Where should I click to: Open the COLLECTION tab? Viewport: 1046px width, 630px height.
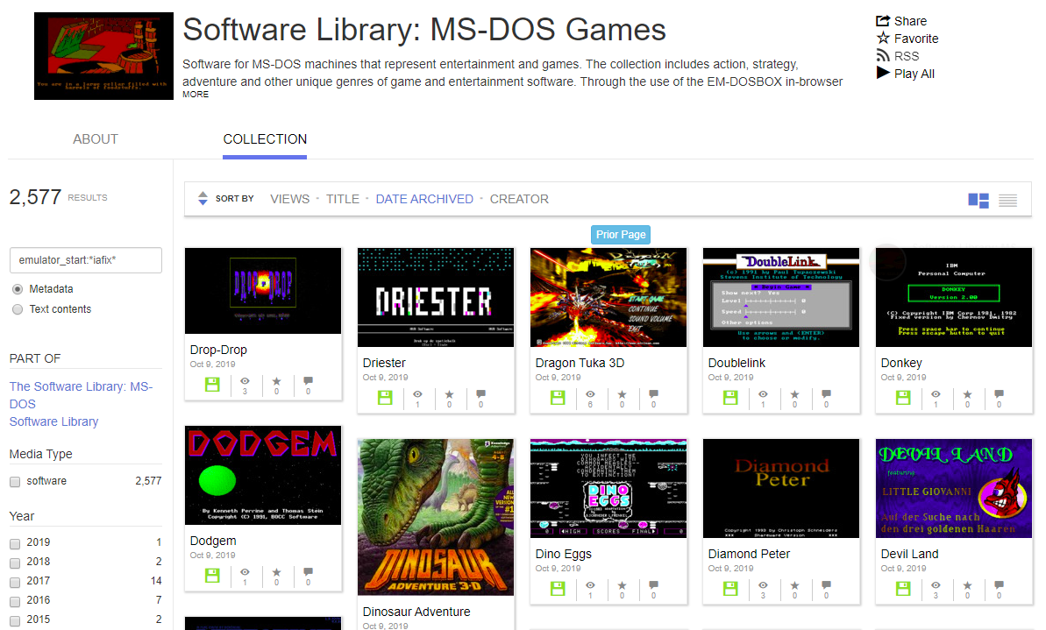click(265, 138)
